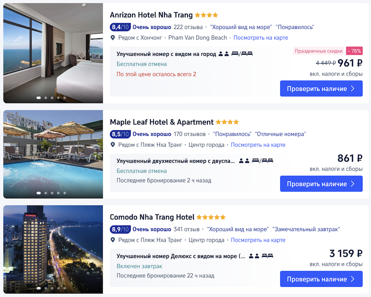Open the Maple Leaf pool photo

click(53, 154)
